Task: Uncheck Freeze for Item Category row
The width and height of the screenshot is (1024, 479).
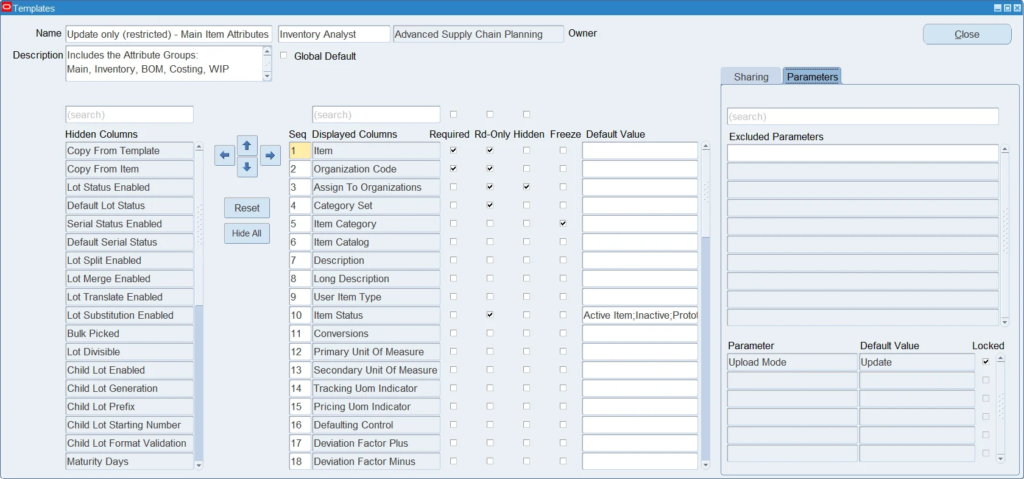Action: 563,224
